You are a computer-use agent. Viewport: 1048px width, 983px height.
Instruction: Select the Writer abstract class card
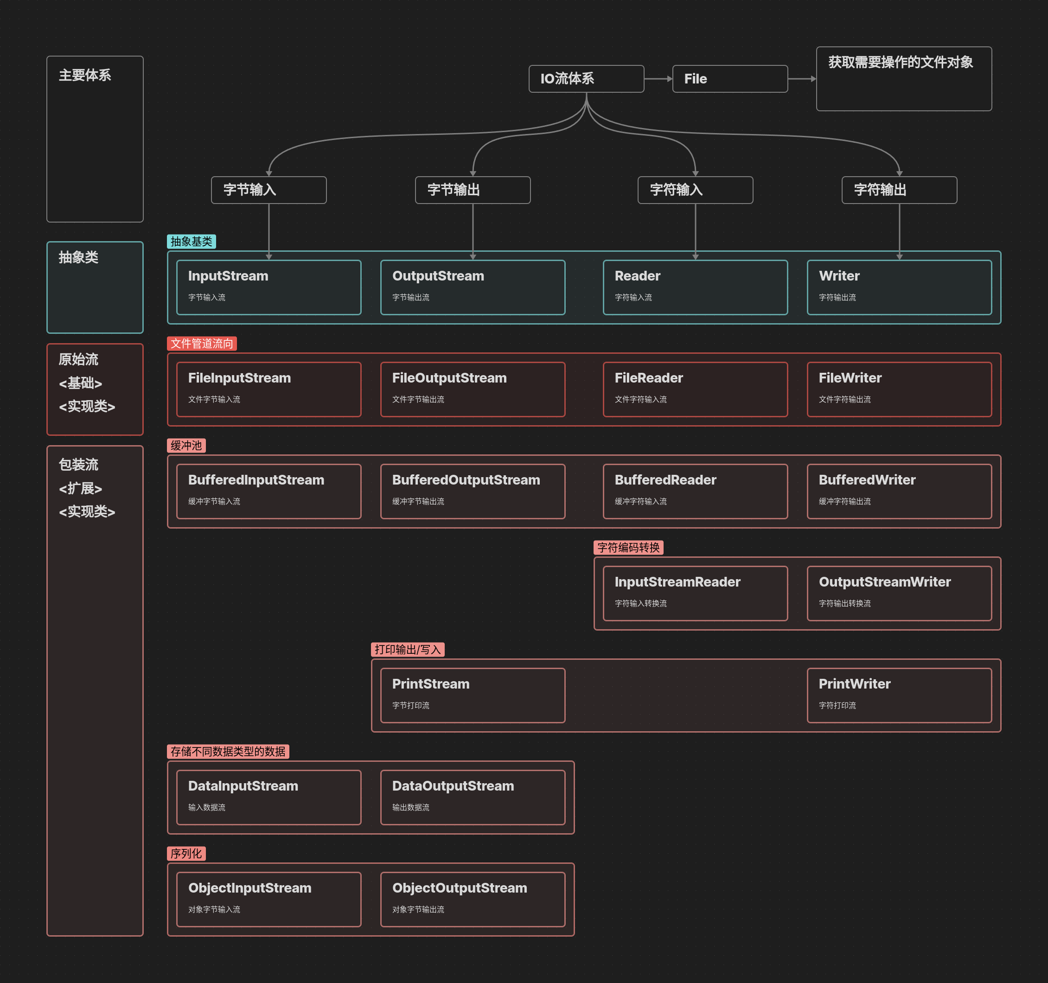[899, 287]
